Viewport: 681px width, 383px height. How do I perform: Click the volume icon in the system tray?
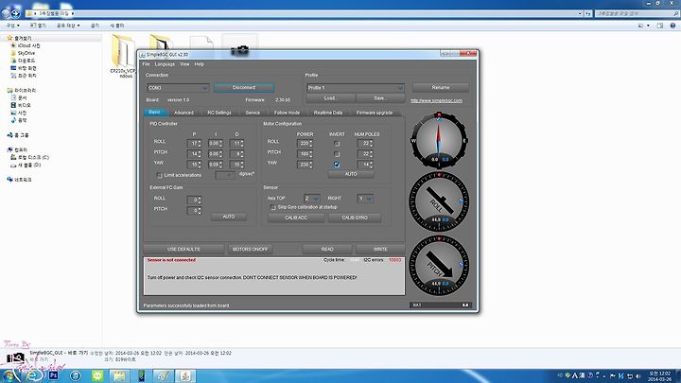(638, 376)
